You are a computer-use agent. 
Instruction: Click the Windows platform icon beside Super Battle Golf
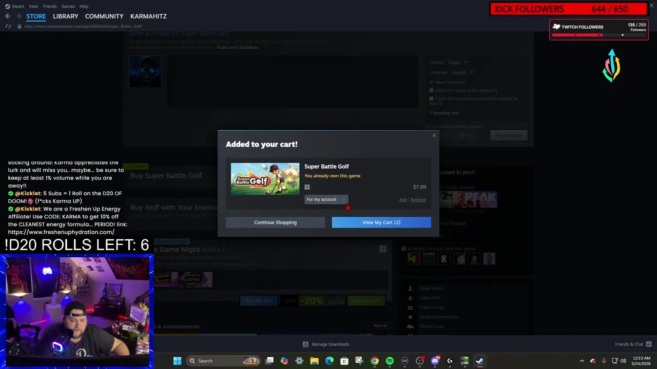pyautogui.click(x=307, y=187)
